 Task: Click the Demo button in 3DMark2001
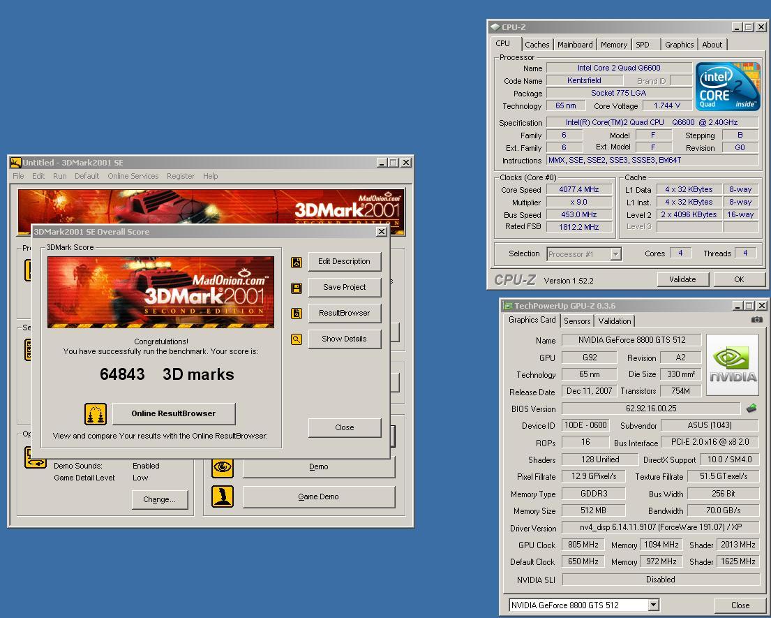click(x=319, y=467)
